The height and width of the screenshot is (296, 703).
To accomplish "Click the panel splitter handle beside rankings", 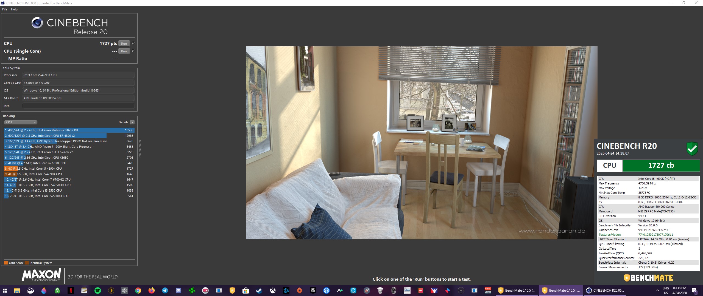I will [140, 148].
